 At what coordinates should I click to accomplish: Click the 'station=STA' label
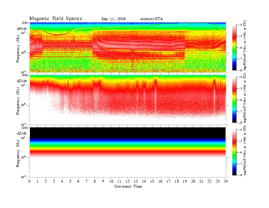151,19
